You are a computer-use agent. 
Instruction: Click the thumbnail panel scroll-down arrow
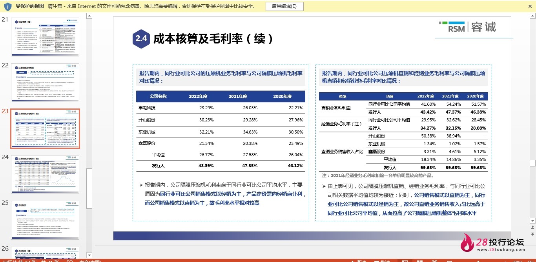pos(89,255)
